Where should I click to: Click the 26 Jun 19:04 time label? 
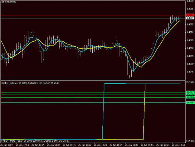pos(163,145)
